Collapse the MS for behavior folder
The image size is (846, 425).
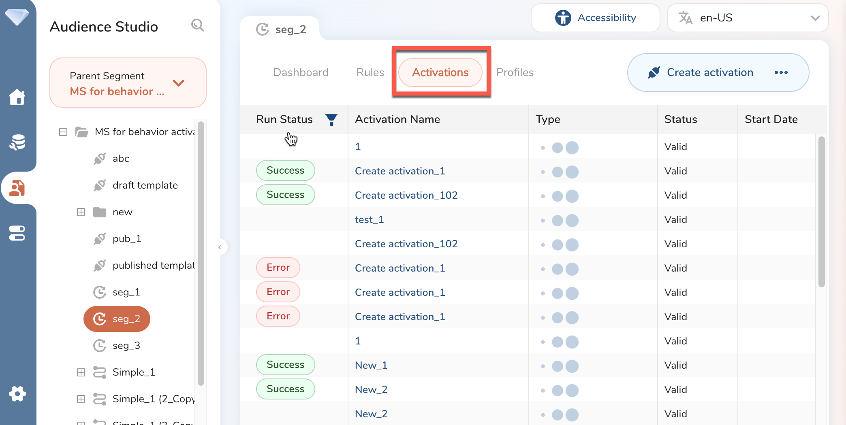[x=63, y=132]
